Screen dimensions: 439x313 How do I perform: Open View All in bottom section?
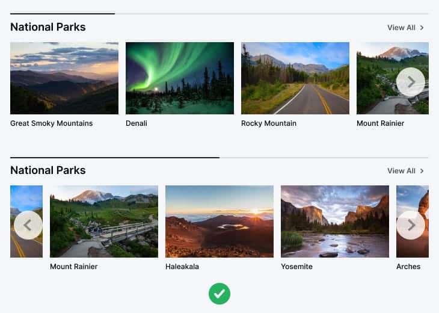tap(405, 171)
